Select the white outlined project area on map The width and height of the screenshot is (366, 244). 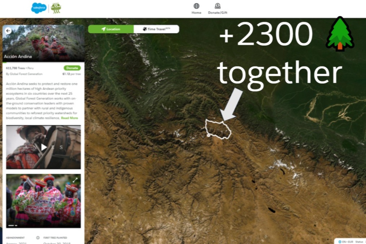pos(218,129)
